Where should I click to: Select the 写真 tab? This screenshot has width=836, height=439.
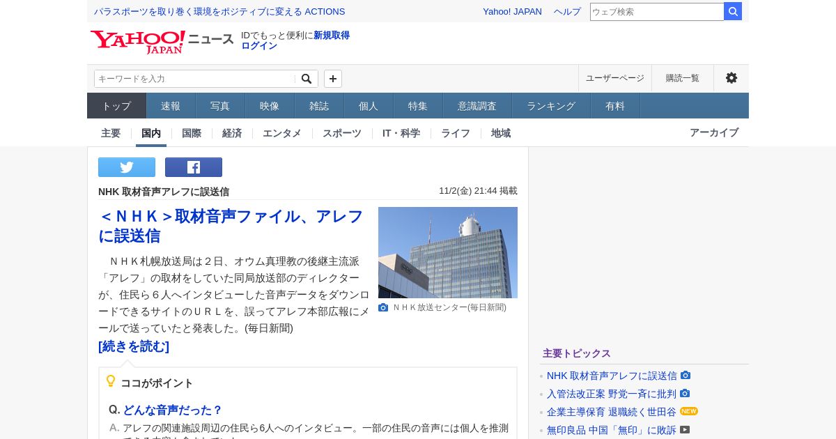(x=220, y=106)
